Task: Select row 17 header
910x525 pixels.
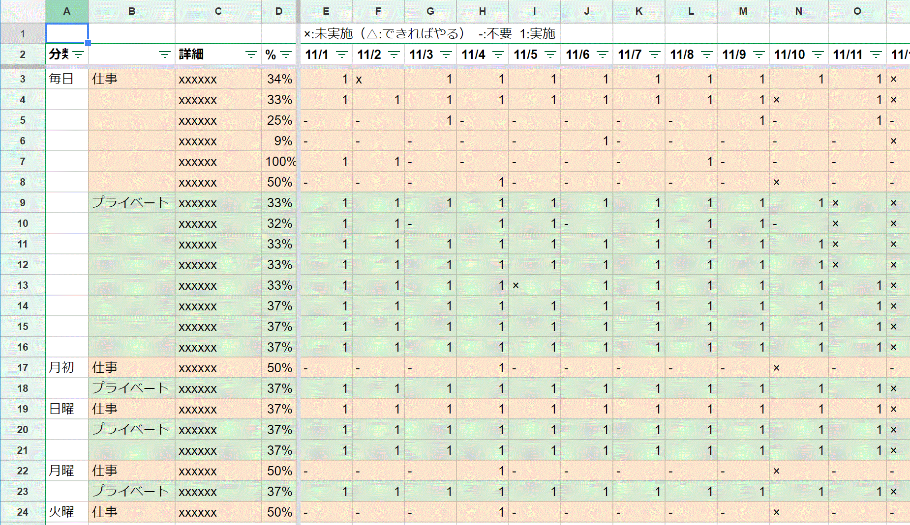Action: pos(23,368)
